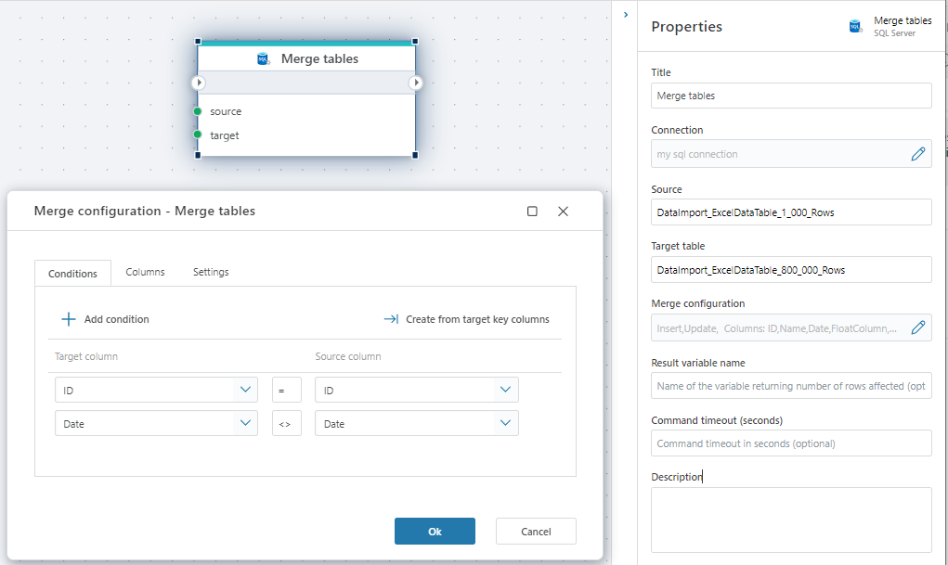Click the Title input containing Merge tables
This screenshot has width=948, height=565.
(790, 96)
